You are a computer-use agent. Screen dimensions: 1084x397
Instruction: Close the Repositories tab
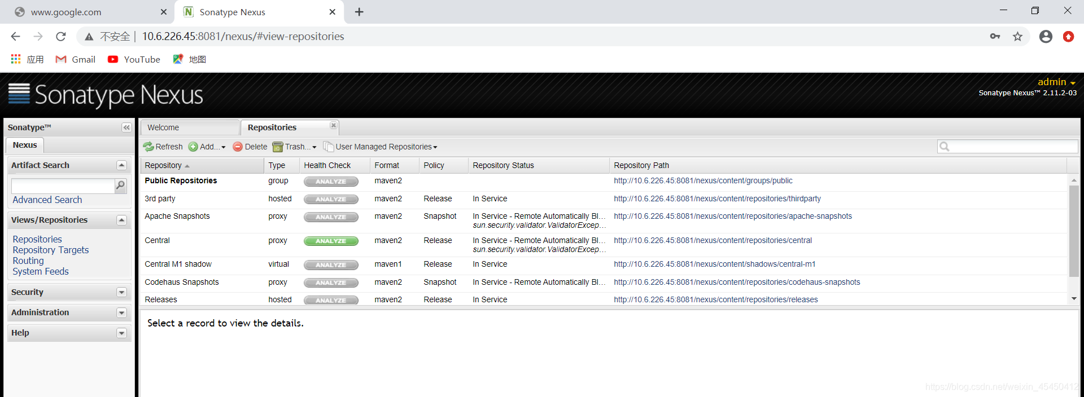click(x=334, y=125)
